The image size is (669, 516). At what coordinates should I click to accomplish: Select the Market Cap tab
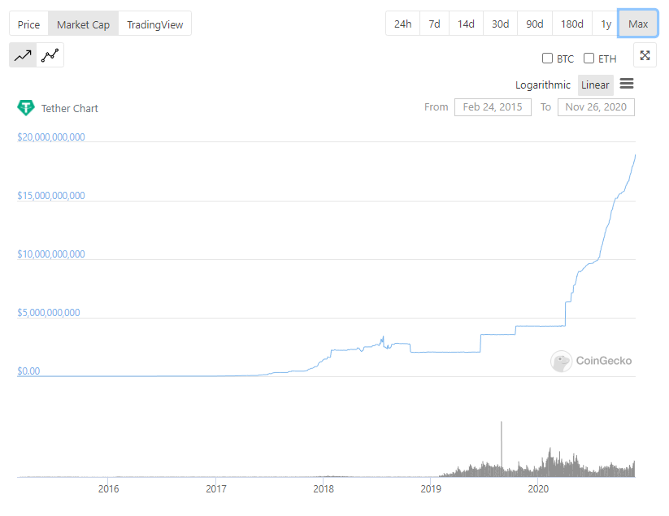[x=83, y=24]
